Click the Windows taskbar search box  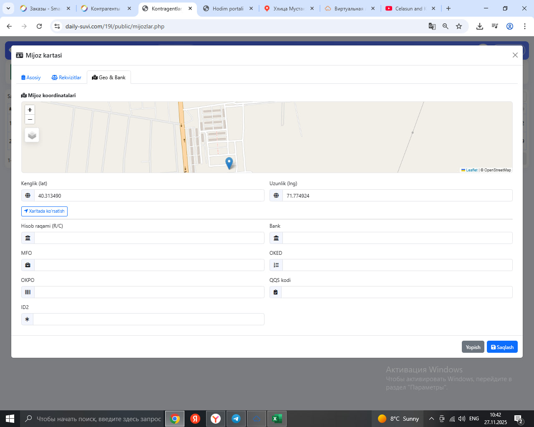point(93,419)
